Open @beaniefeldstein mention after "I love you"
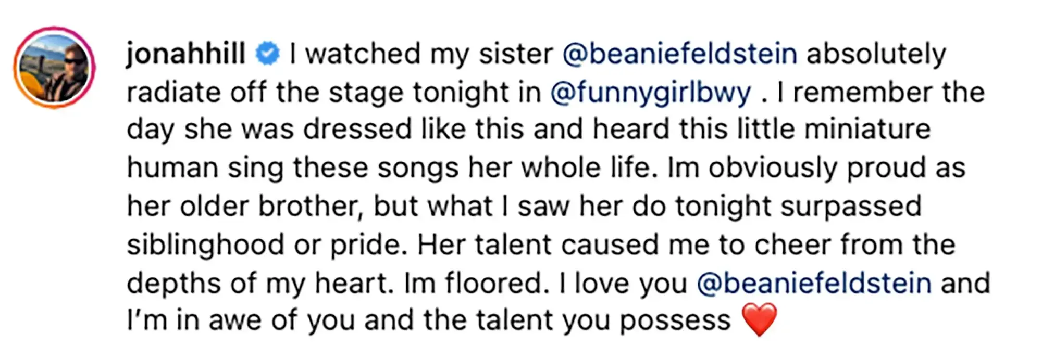The image size is (1042, 359). point(814,284)
